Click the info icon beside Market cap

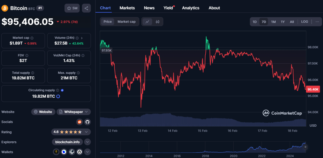click(32, 38)
